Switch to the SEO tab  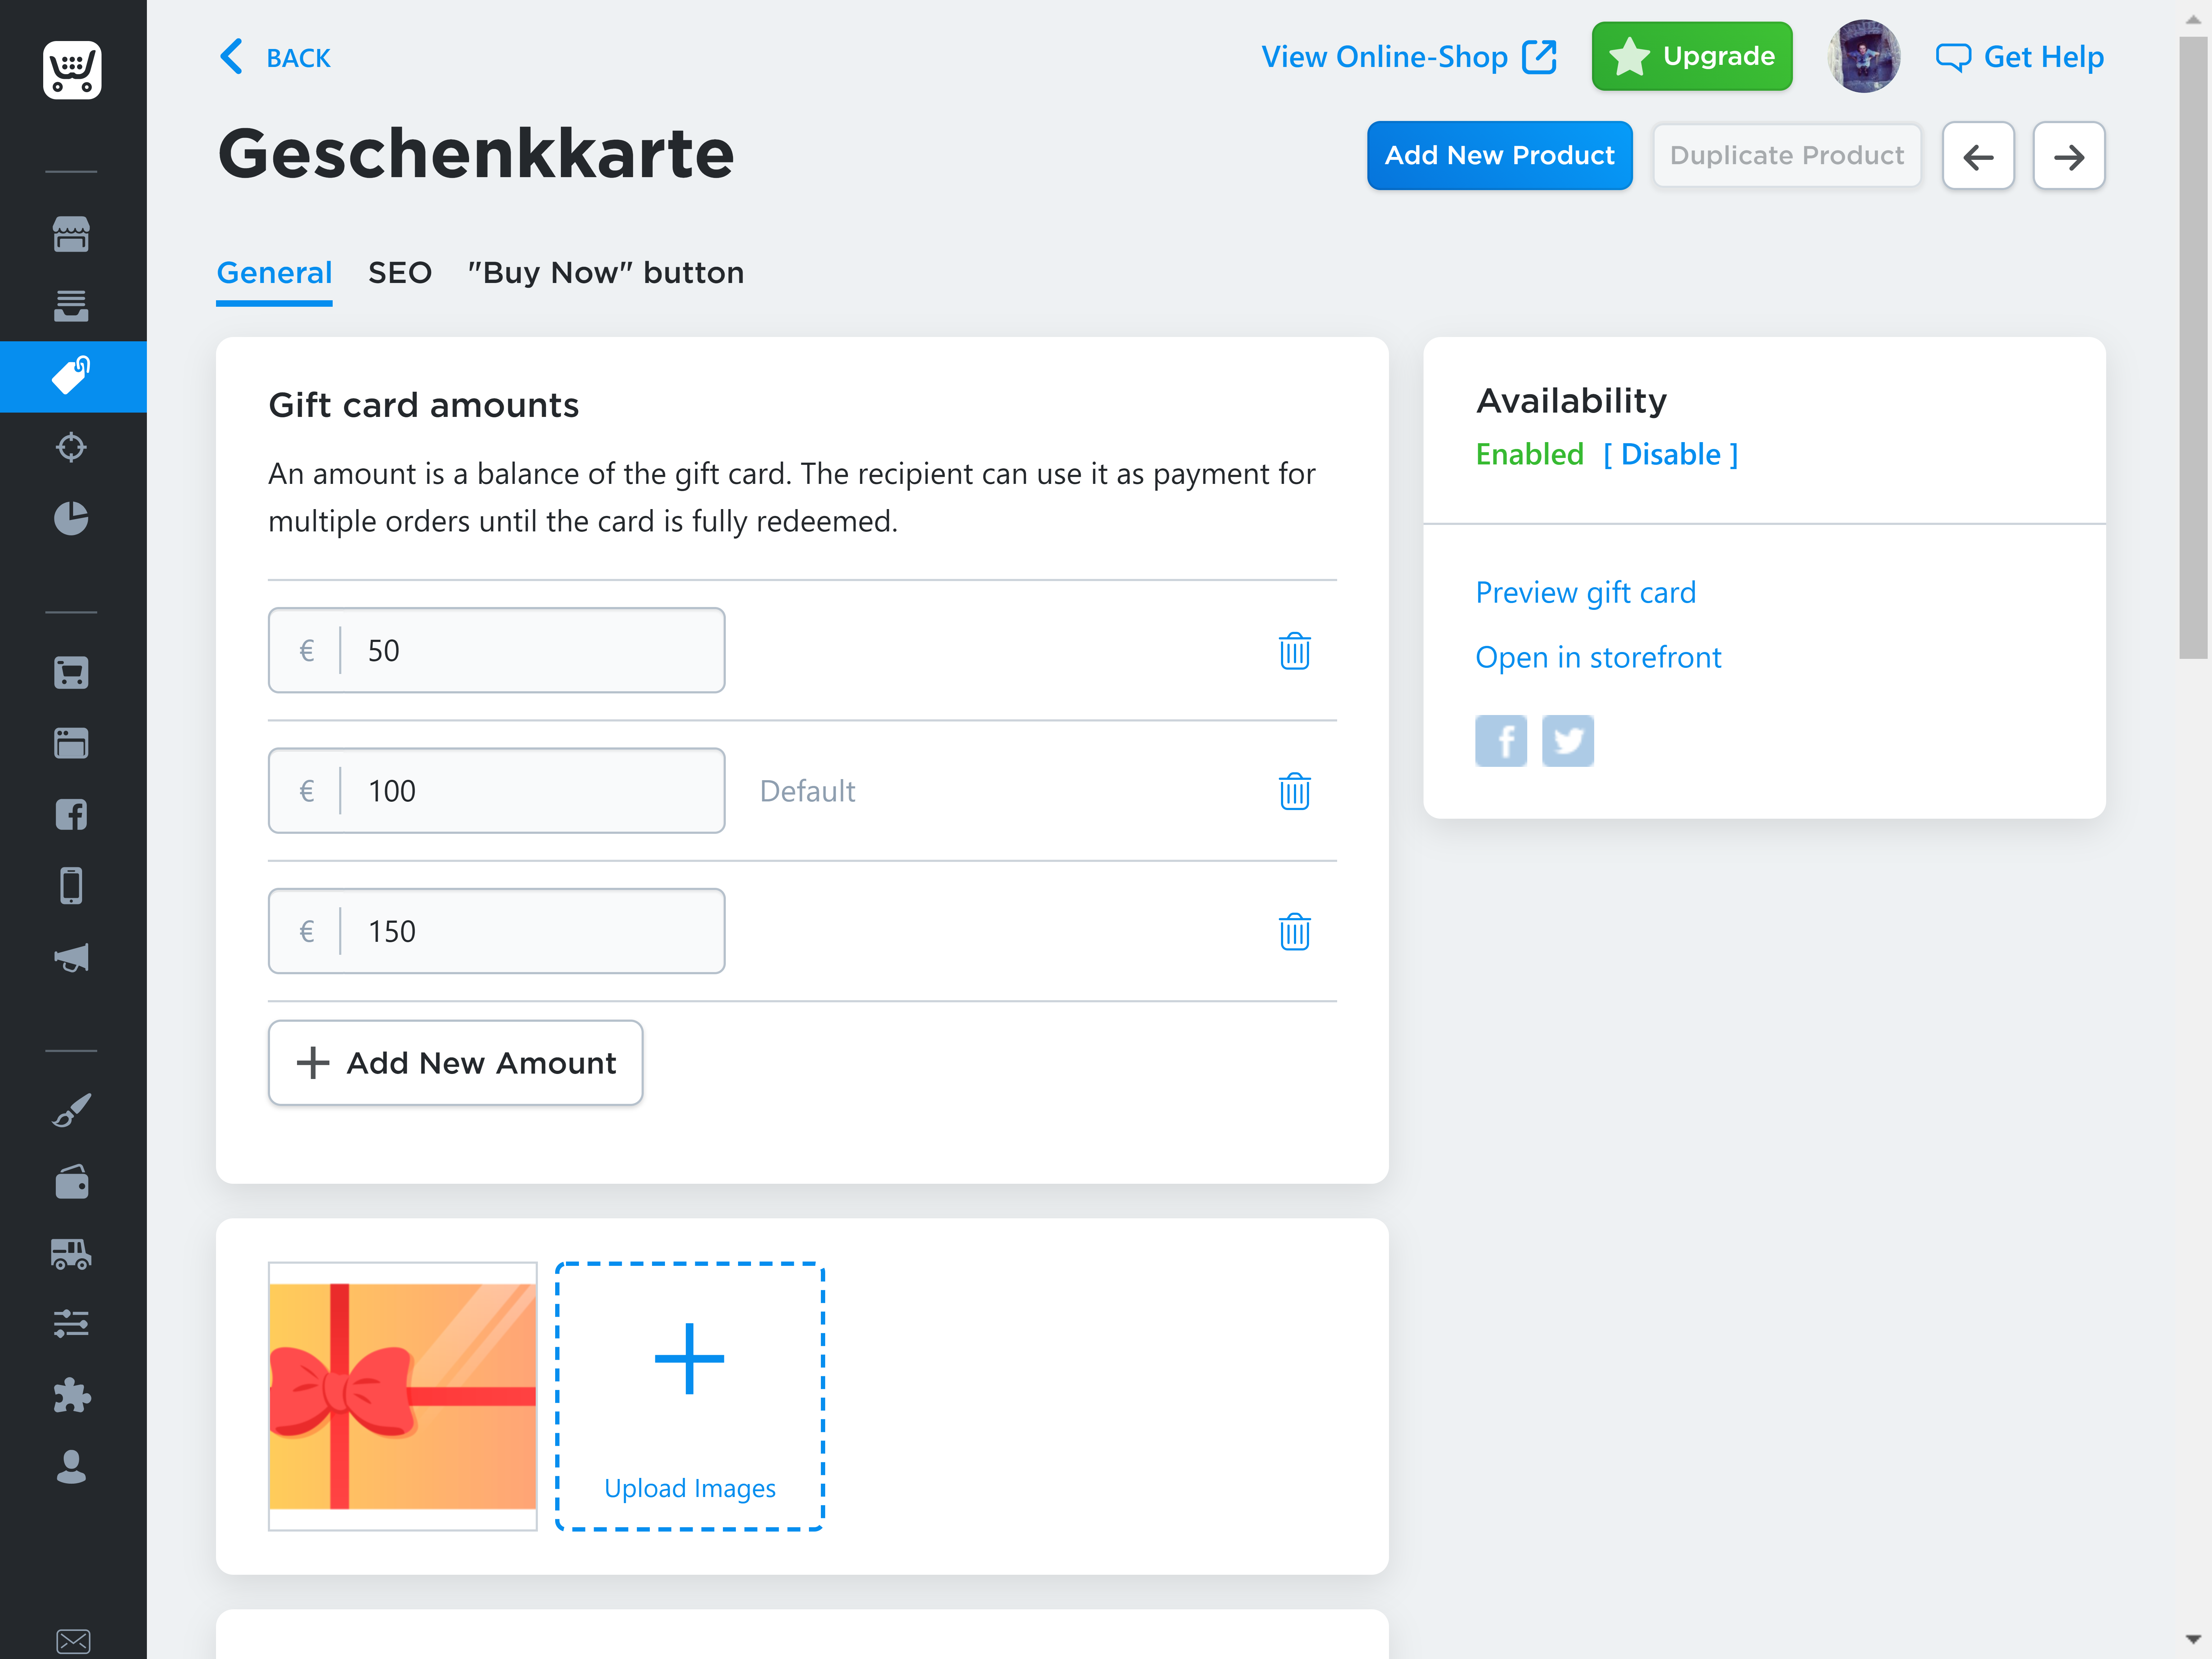tap(400, 273)
